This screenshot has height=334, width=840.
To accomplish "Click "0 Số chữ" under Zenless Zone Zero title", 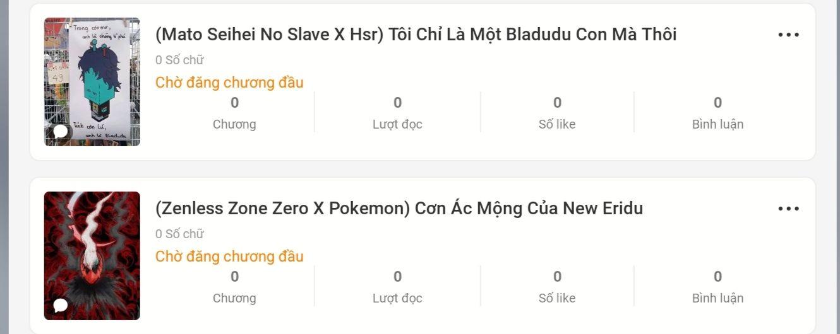I will 179,234.
